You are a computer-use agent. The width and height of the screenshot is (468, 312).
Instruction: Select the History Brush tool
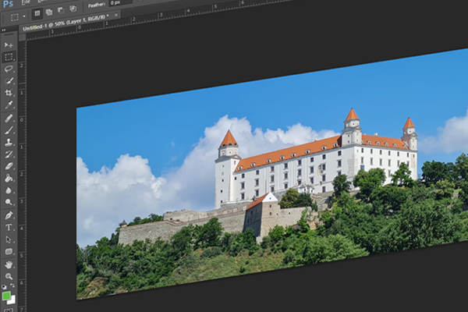tap(9, 154)
